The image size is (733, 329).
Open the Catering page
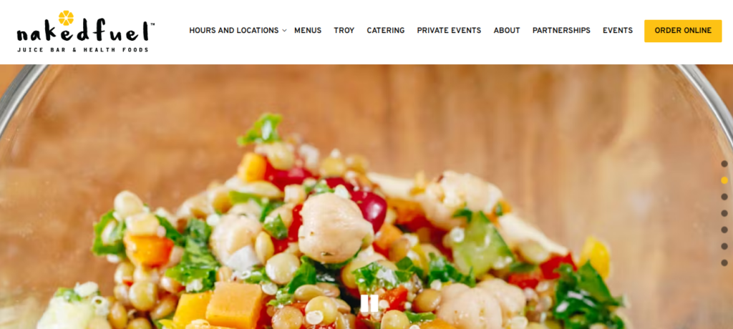point(386,30)
